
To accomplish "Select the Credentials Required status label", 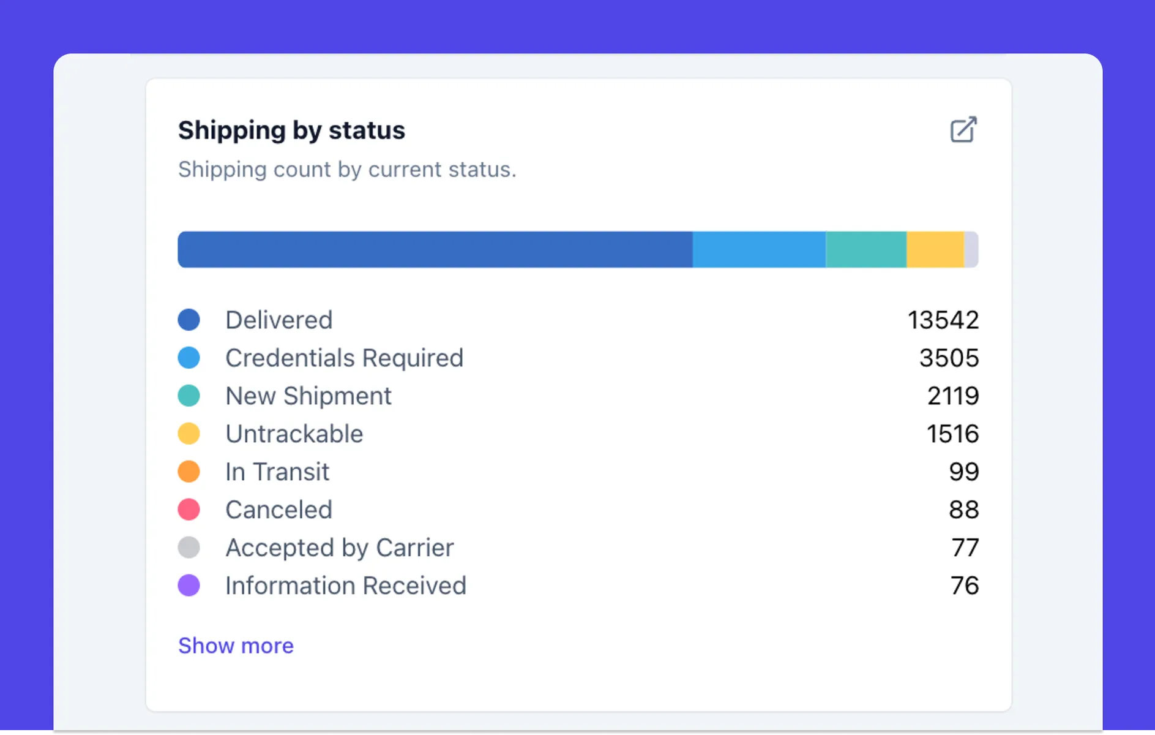I will (x=344, y=358).
